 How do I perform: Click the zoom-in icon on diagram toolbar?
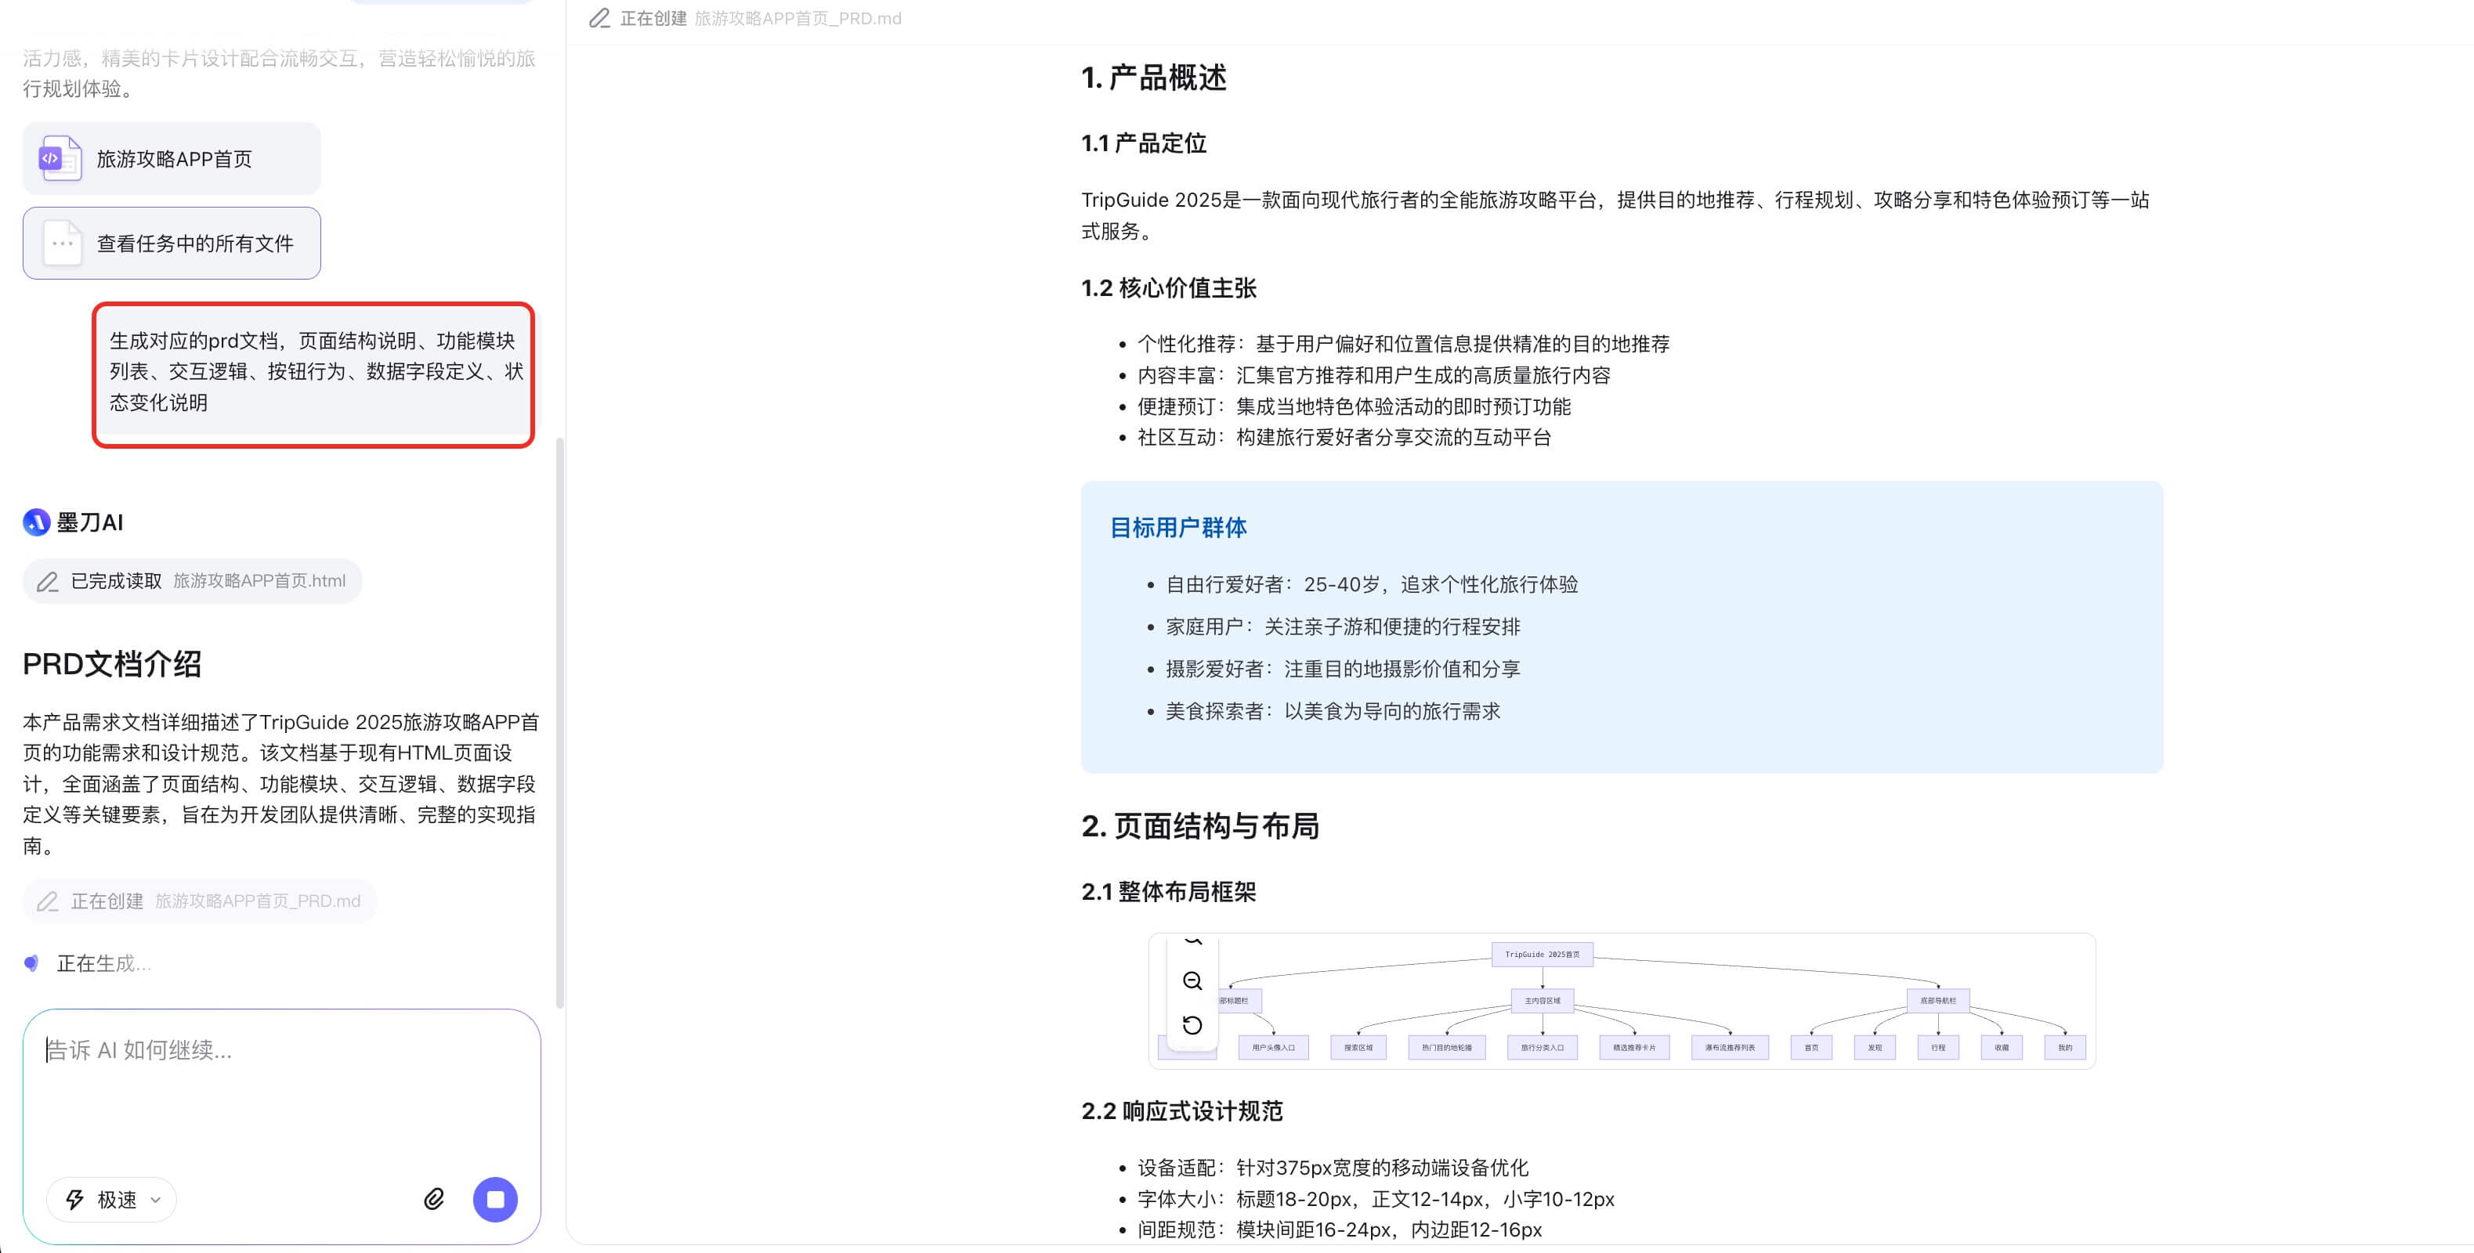(1192, 941)
